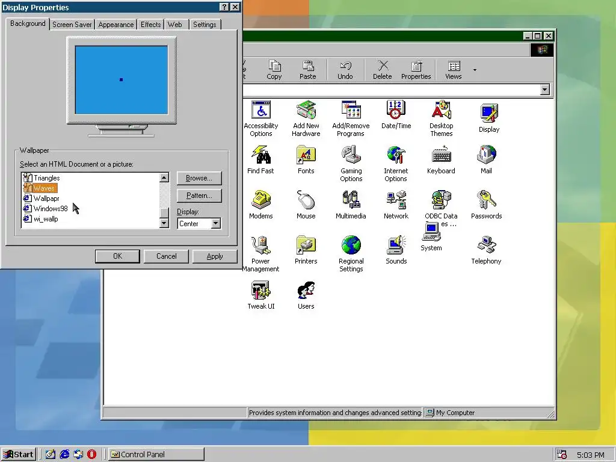616x462 pixels.
Task: Open Internet Options icon
Action: click(x=396, y=164)
